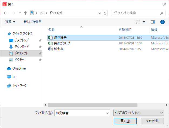
Task: Click the キャンセル button
Action: click(x=152, y=121)
